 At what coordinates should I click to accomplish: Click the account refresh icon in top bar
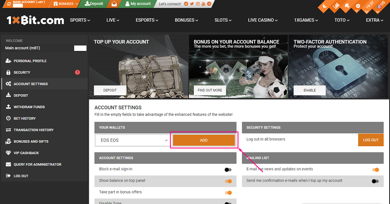pyautogui.click(x=9, y=4)
